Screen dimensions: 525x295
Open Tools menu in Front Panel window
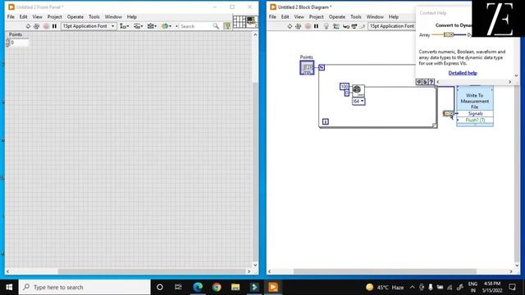point(94,16)
